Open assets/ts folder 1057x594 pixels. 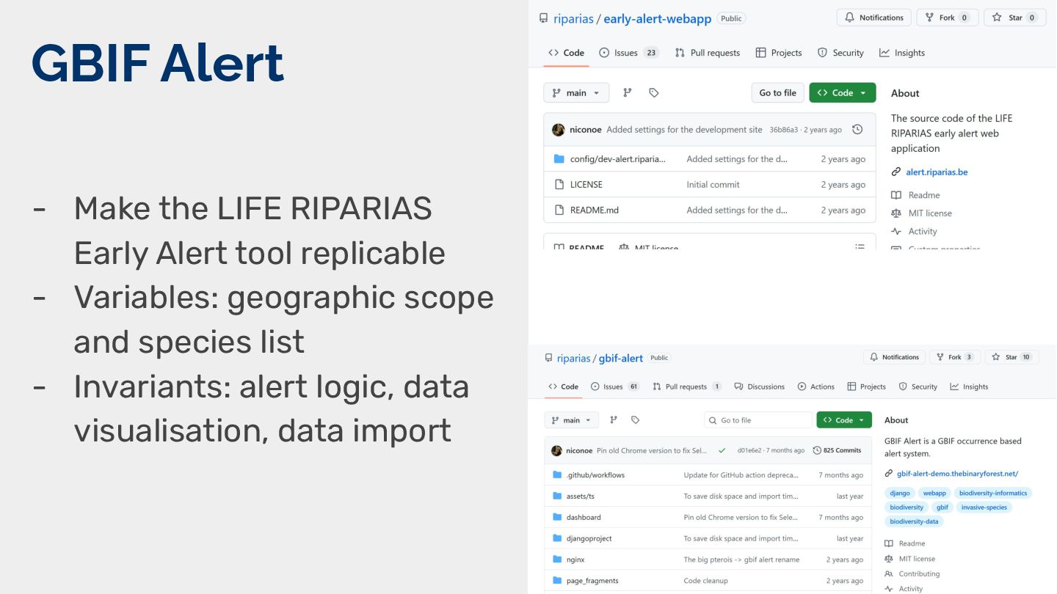[x=581, y=496]
